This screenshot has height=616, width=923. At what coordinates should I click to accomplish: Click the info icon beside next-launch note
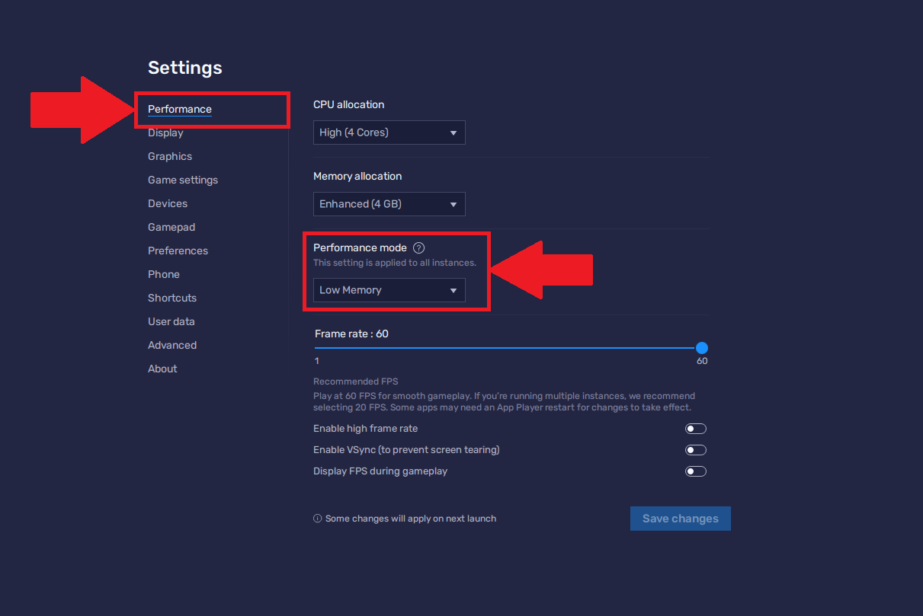(x=317, y=519)
